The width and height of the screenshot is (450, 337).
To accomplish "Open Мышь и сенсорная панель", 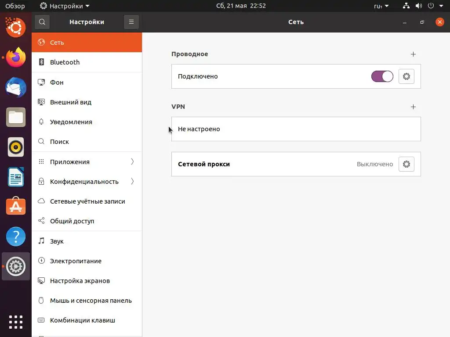I will 87,300.
